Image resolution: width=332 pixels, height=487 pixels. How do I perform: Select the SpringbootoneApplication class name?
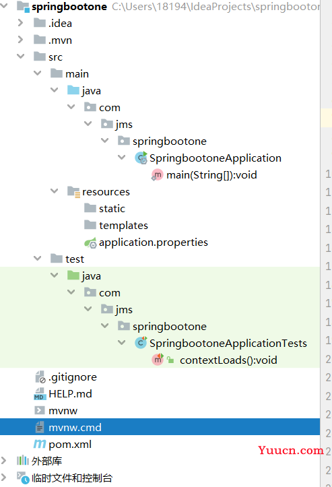point(215,158)
